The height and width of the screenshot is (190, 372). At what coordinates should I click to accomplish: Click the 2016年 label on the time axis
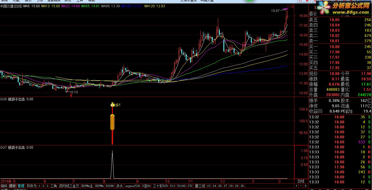6,181
